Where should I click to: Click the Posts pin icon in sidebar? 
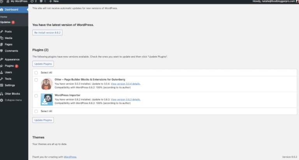[x=2, y=32]
